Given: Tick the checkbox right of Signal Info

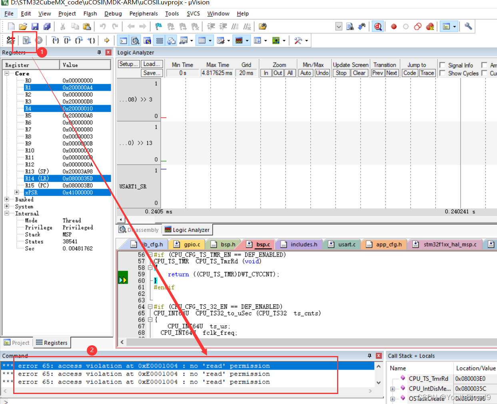Looking at the screenshot, I should coord(484,65).
